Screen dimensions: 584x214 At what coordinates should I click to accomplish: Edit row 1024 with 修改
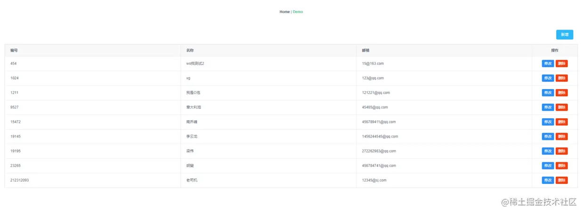[548, 78]
